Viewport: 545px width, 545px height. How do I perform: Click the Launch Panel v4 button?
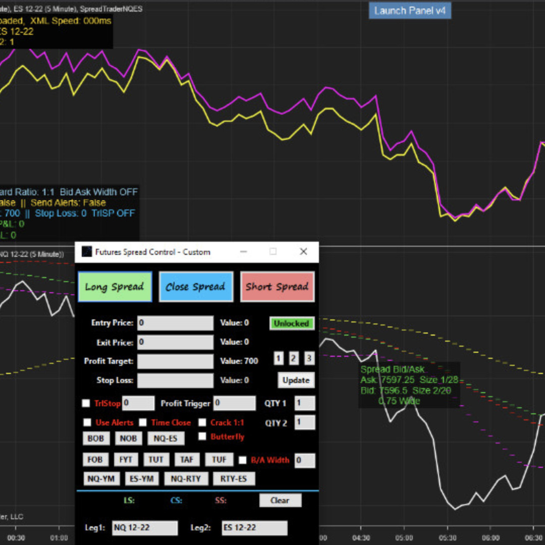pyautogui.click(x=410, y=11)
